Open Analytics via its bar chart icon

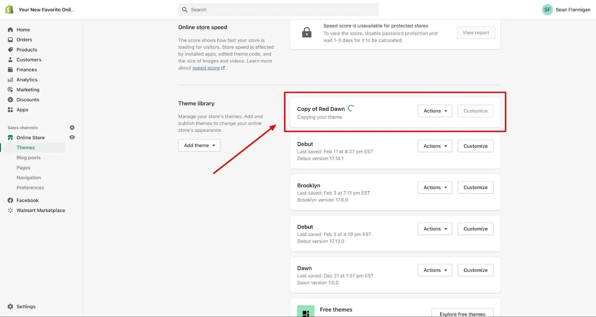tap(10, 80)
